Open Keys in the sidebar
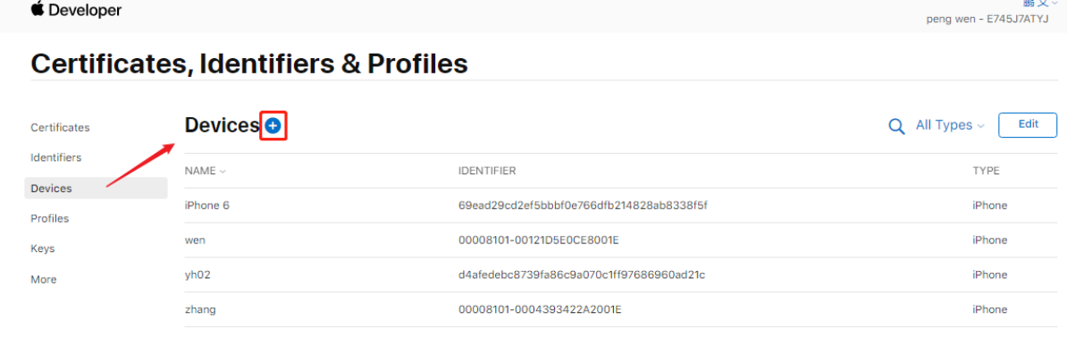 coord(43,249)
